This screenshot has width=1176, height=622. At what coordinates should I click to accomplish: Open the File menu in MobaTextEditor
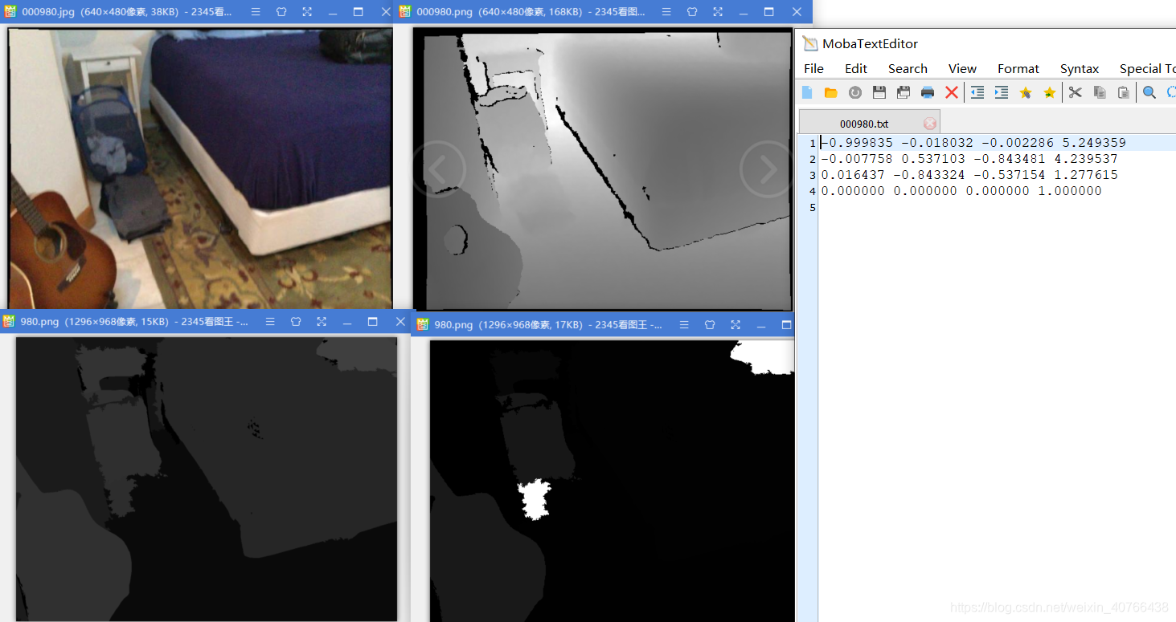[813, 68]
